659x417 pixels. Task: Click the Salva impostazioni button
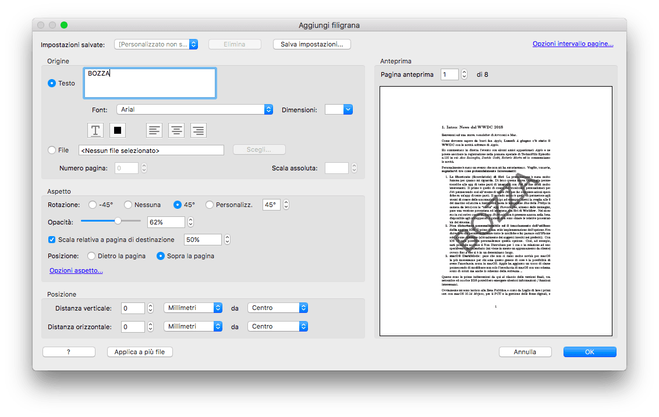tap(312, 44)
